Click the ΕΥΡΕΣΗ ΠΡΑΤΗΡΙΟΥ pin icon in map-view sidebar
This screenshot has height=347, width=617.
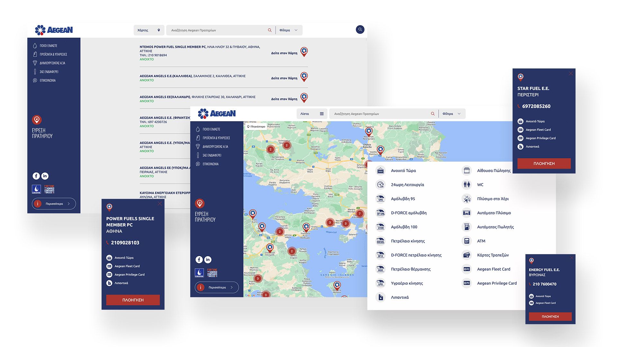coord(200,203)
